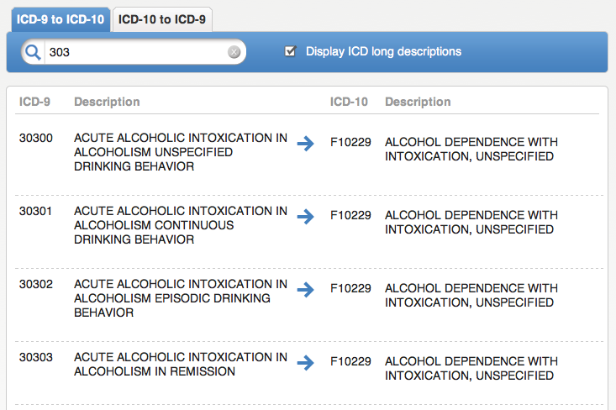Image resolution: width=616 pixels, height=410 pixels.
Task: Click F10229 code in the 30303 row
Action: 350,362
